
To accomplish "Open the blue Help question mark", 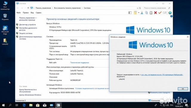I will 171,16.
